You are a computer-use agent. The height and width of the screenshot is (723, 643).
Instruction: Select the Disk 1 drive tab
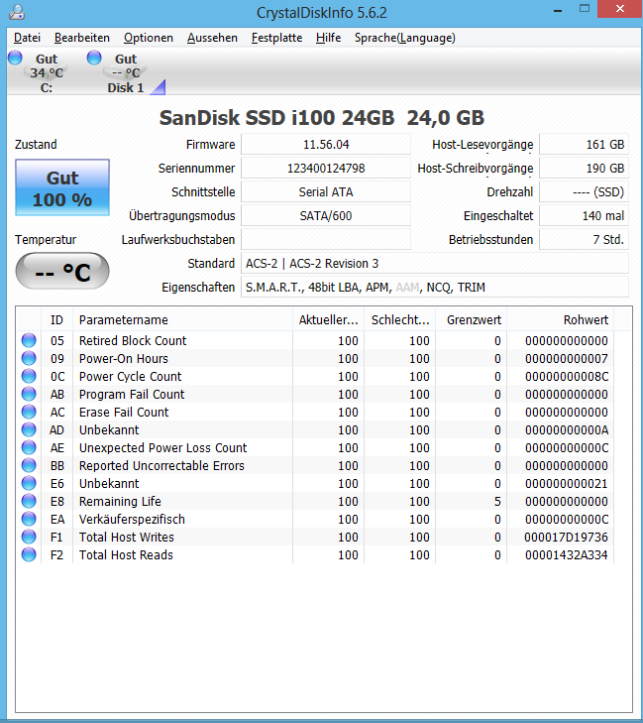[x=125, y=72]
